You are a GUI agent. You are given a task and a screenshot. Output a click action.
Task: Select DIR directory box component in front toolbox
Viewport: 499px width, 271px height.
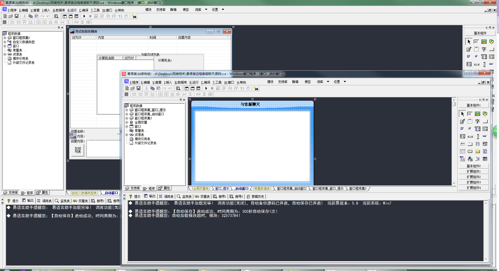pyautogui.click(x=478, y=151)
